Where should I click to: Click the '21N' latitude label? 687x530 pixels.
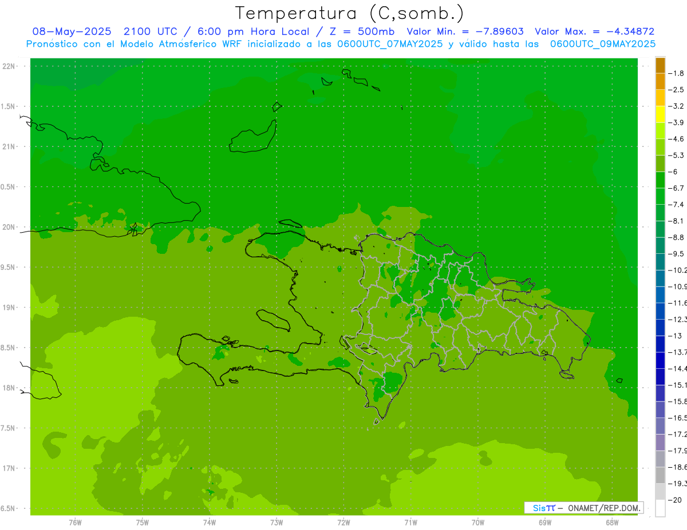pos(9,146)
